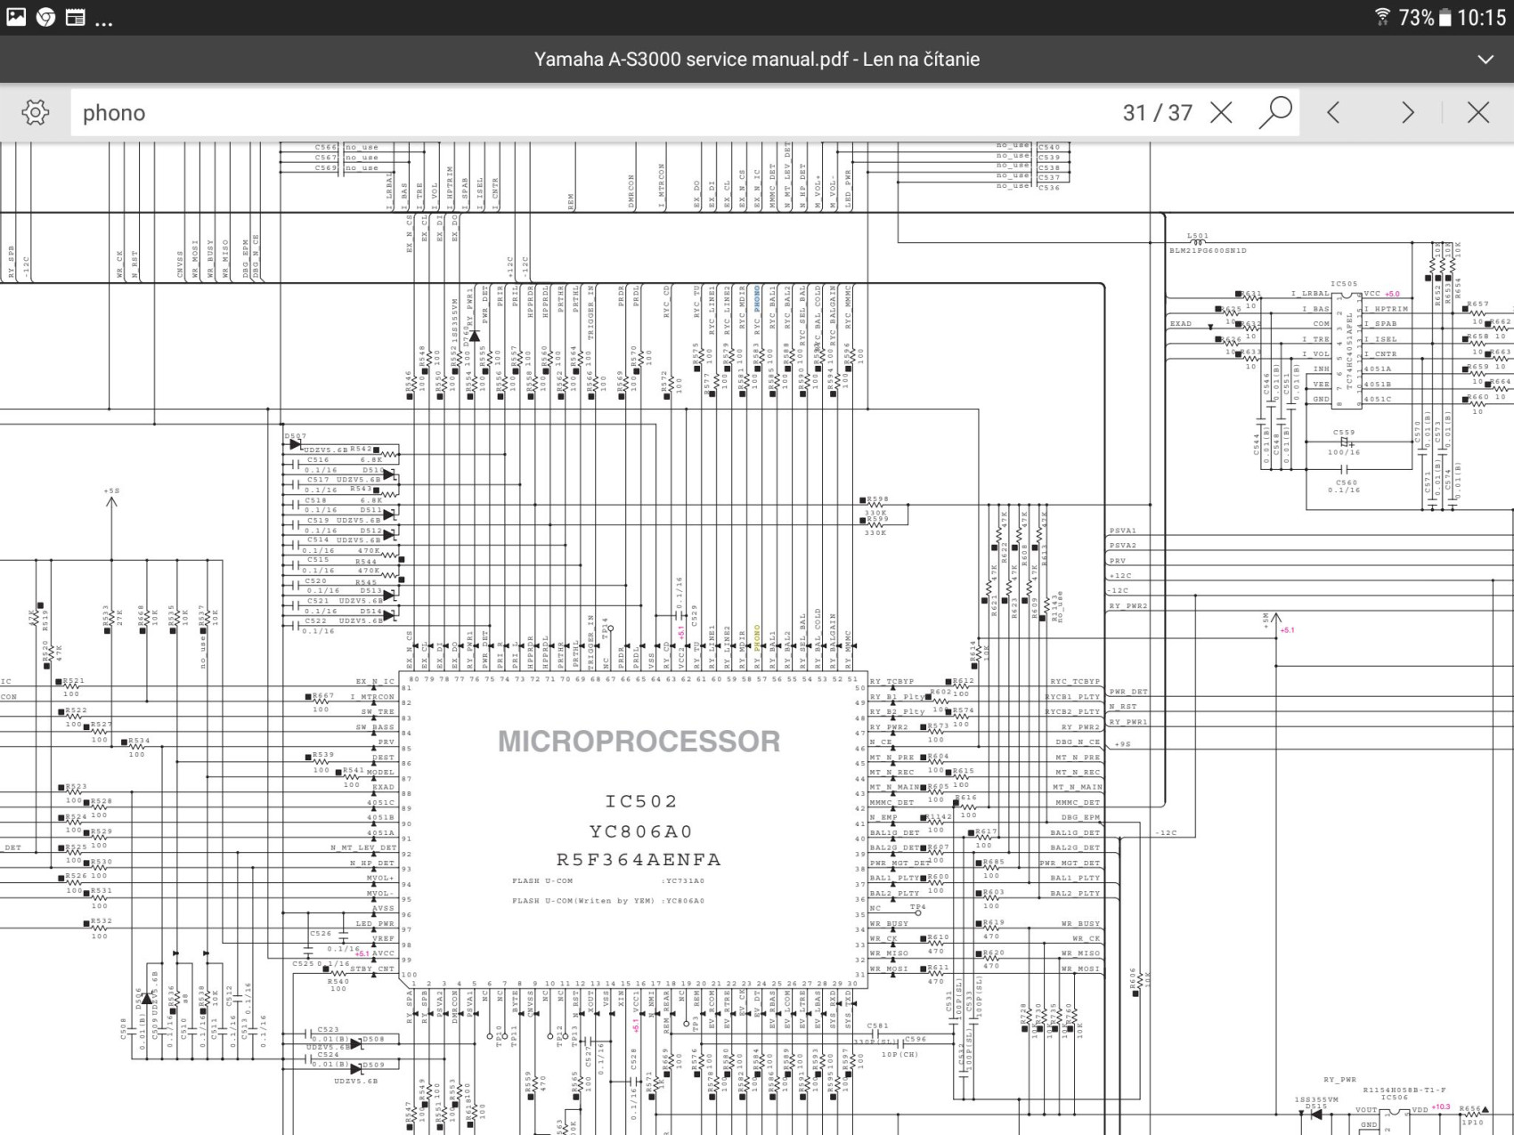
Task: Tap the 10:15 clock in status bar
Action: coord(1481,17)
